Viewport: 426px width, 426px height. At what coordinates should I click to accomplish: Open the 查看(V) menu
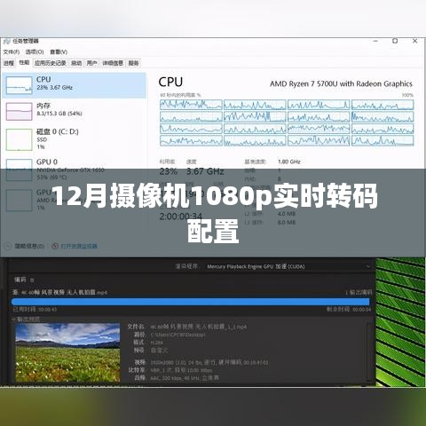[x=59, y=51]
